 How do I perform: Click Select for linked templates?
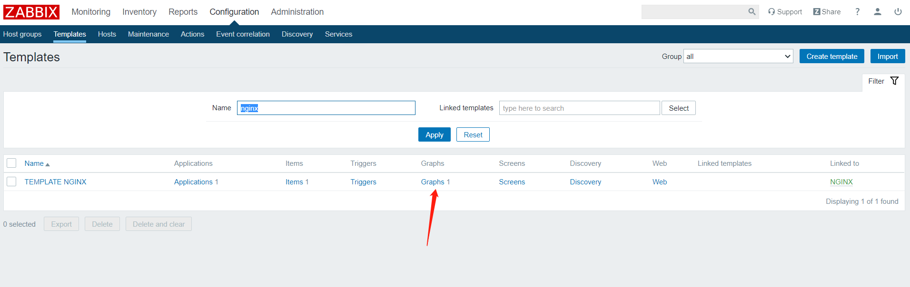tap(679, 108)
